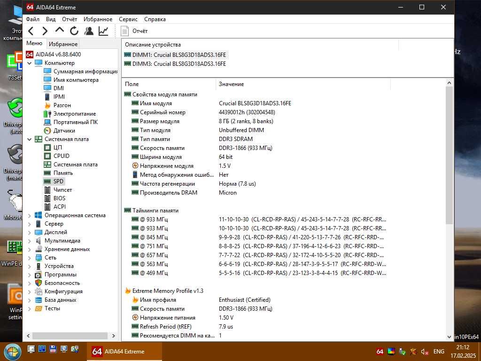Click the ENG language indicator
481x361 pixels.
(439, 352)
